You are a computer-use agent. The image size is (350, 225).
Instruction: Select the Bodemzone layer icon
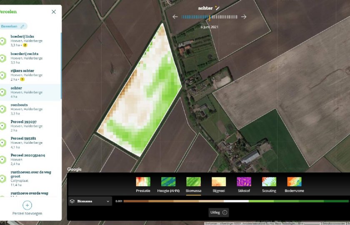click(x=294, y=182)
